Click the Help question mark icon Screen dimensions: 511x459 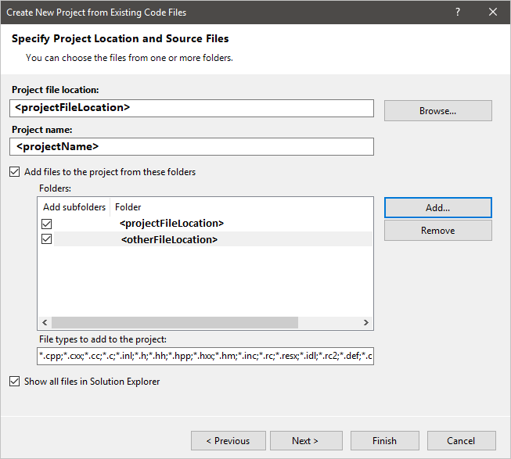click(x=458, y=13)
